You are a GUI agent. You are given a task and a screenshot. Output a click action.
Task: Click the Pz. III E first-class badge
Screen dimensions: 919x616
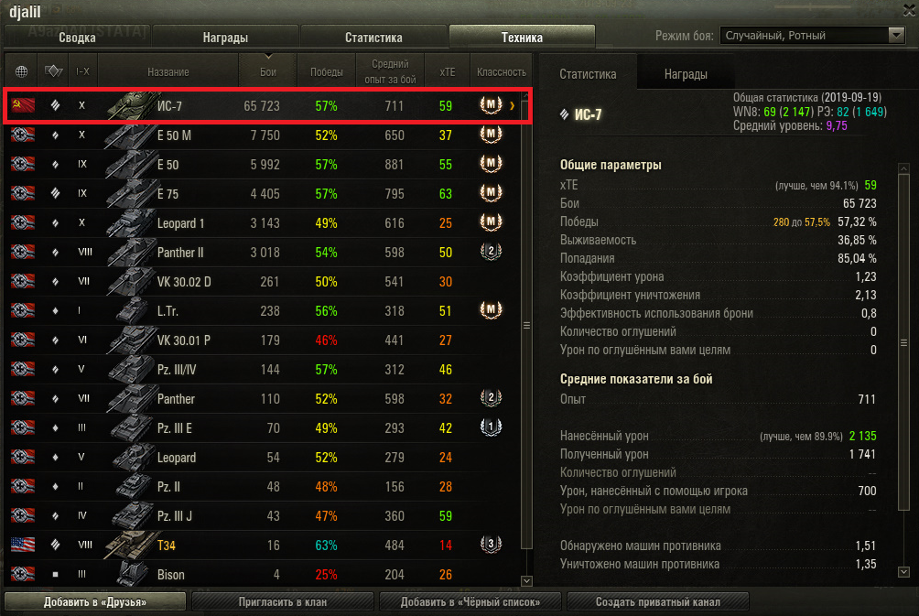[491, 427]
